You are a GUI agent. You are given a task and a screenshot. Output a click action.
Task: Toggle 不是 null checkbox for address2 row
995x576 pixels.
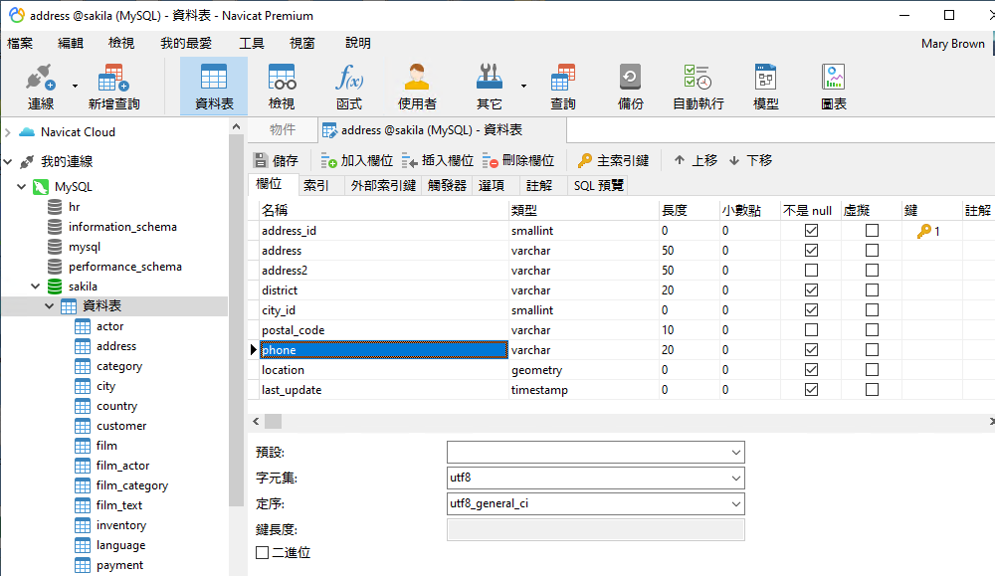(x=811, y=271)
